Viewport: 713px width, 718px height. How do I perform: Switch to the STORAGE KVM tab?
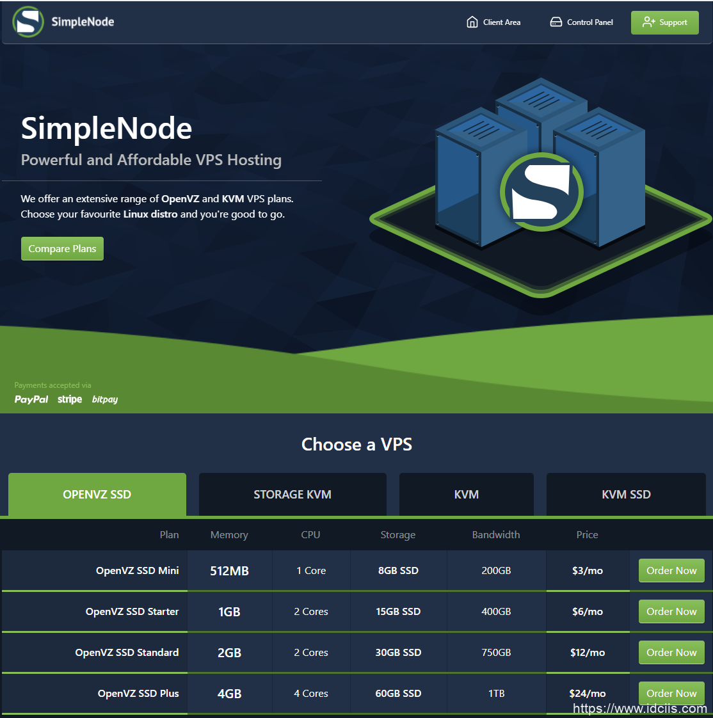[x=292, y=494]
